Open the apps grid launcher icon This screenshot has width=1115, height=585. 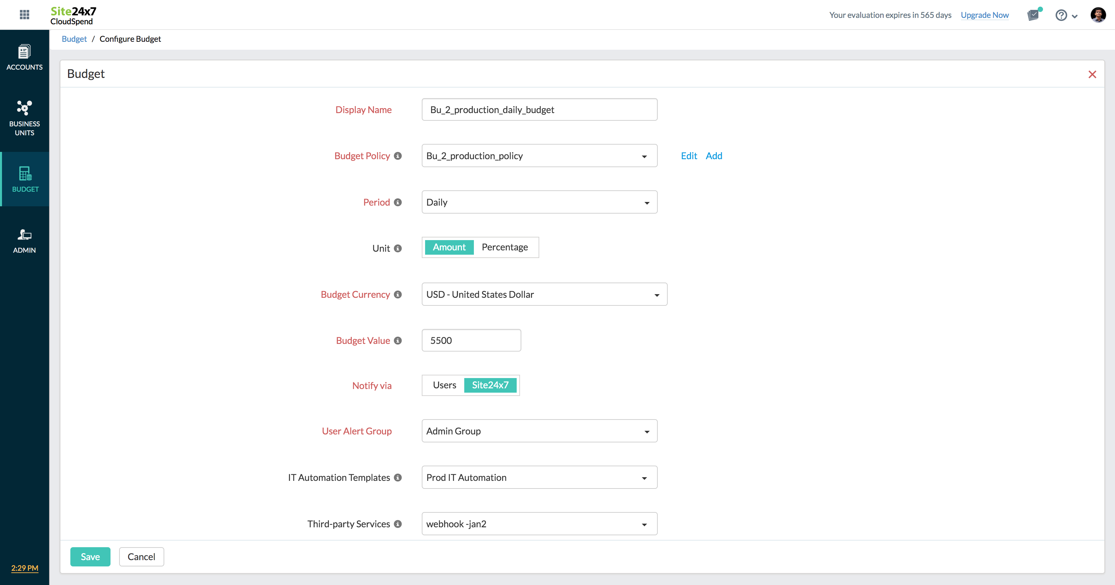click(x=25, y=15)
